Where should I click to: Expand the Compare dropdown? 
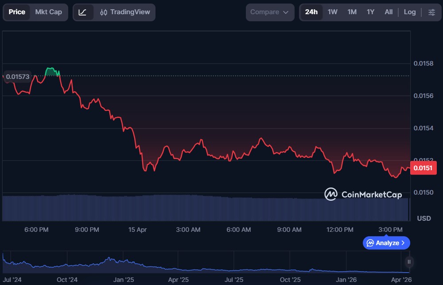[x=269, y=12]
